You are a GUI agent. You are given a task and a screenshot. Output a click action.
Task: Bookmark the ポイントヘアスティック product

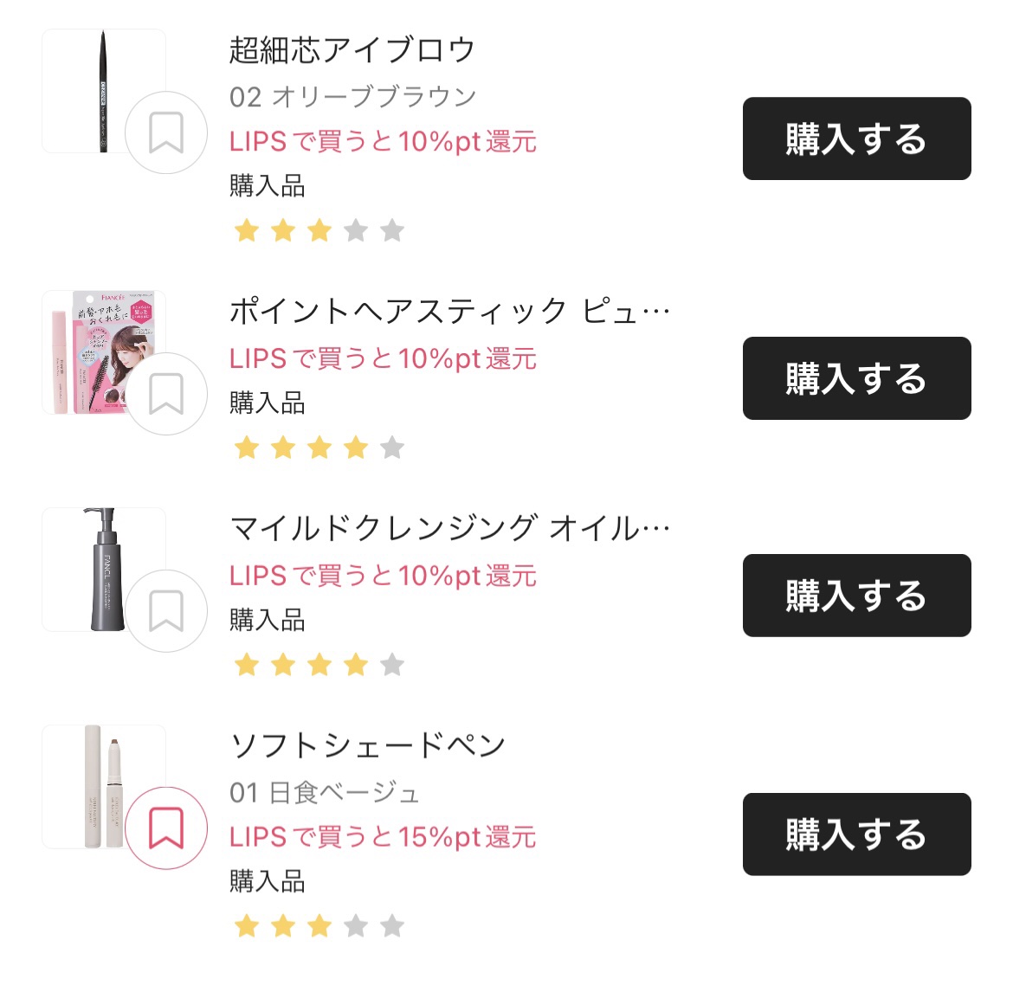[165, 394]
